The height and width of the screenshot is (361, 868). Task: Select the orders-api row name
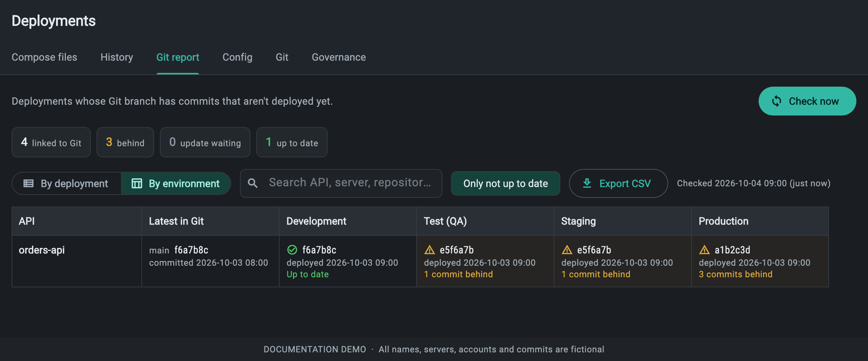coord(42,250)
